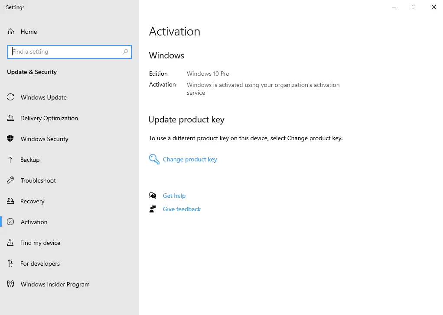Image resolution: width=443 pixels, height=315 pixels.
Task: Click the magnifier icon in search box
Action: (125, 51)
